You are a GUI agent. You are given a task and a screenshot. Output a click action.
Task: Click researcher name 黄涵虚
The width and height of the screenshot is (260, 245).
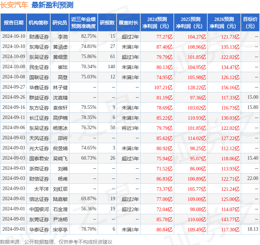[60, 47]
